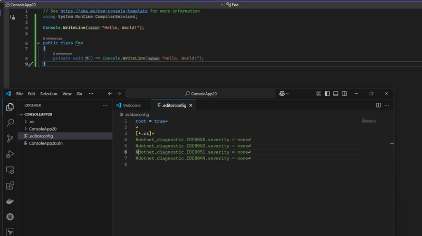Click the screwdriver quick action icon
The image size is (422, 236).
click(x=31, y=64)
